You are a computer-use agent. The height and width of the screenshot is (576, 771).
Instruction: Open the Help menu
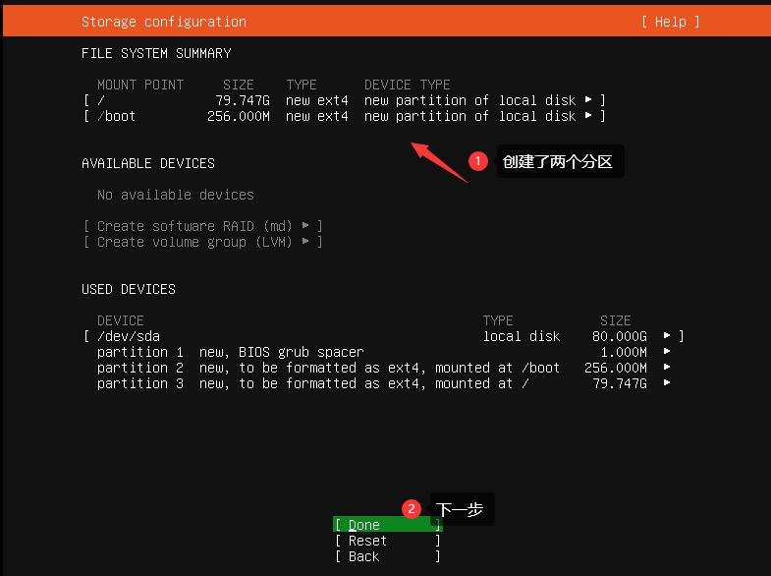[670, 22]
